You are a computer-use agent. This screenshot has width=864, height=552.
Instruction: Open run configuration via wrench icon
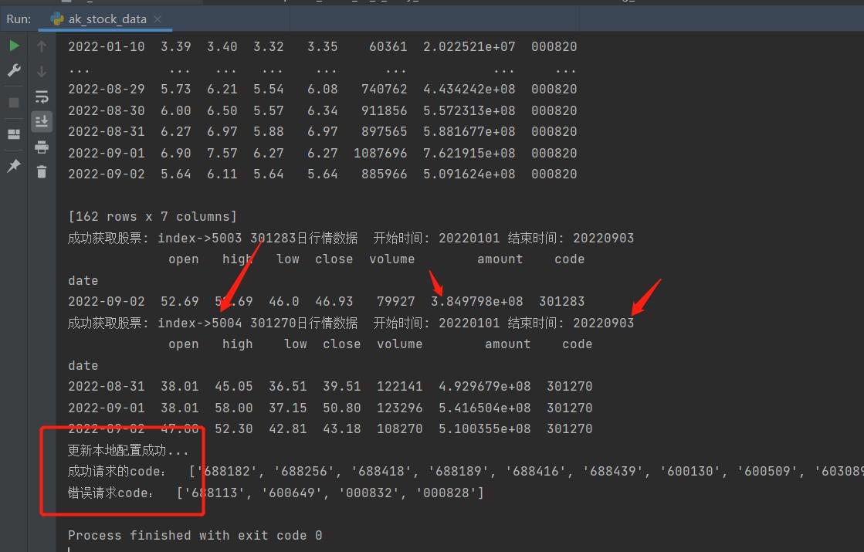pos(14,70)
